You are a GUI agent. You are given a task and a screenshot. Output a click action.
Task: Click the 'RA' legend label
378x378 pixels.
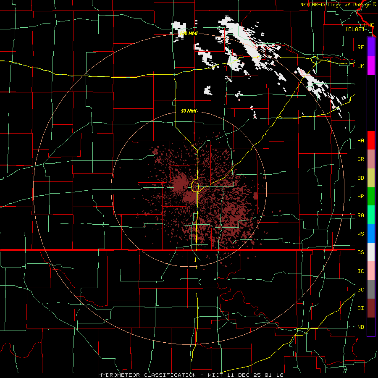pyautogui.click(x=360, y=215)
